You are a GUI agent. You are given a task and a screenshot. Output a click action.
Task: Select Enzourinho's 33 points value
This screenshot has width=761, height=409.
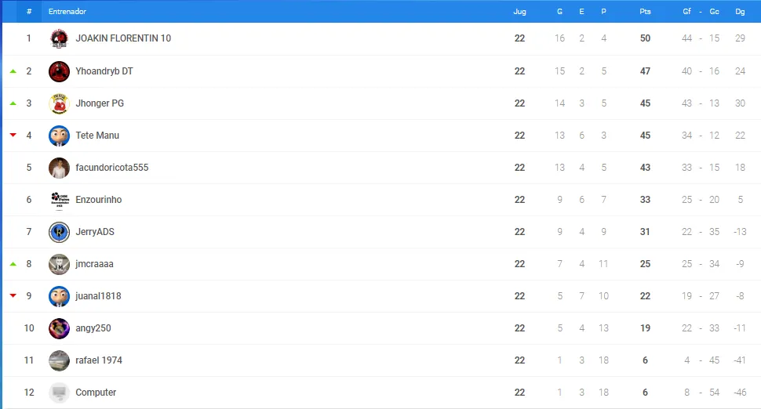coord(645,200)
